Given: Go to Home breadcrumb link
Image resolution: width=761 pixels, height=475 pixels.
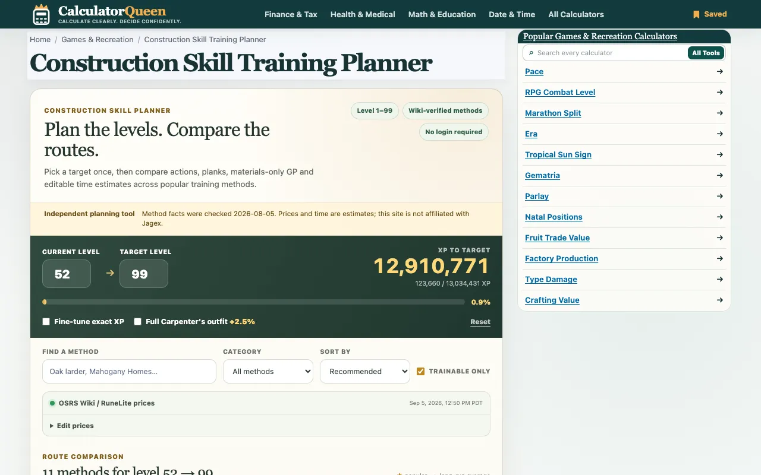Looking at the screenshot, I should pyautogui.click(x=40, y=40).
